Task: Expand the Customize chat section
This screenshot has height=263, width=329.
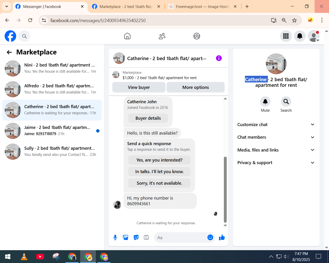Action: (x=276, y=125)
